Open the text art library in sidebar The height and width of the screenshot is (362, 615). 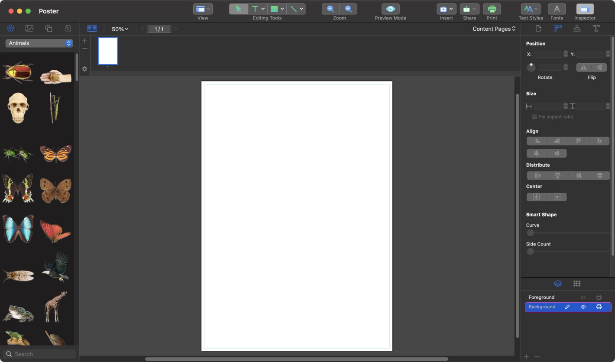tap(68, 28)
